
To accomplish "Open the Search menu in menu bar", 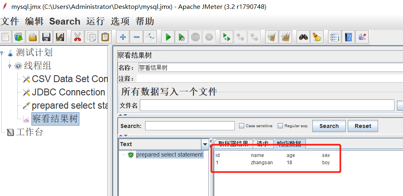I will coord(65,21).
